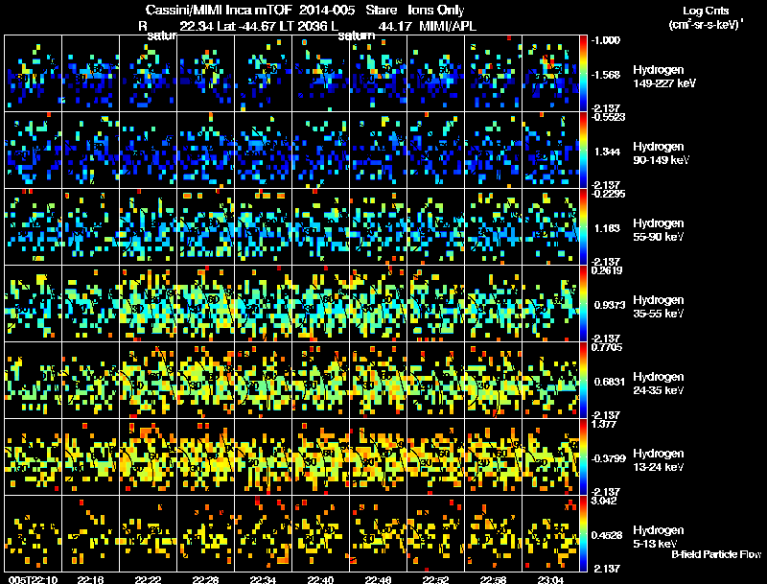Click the '22:28' time axis label
The height and width of the screenshot is (584, 767).
pyautogui.click(x=205, y=580)
